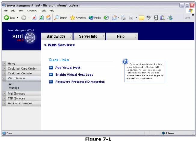Stop page loading with the red X icon
196x141 pixels.
[x=34, y=18]
